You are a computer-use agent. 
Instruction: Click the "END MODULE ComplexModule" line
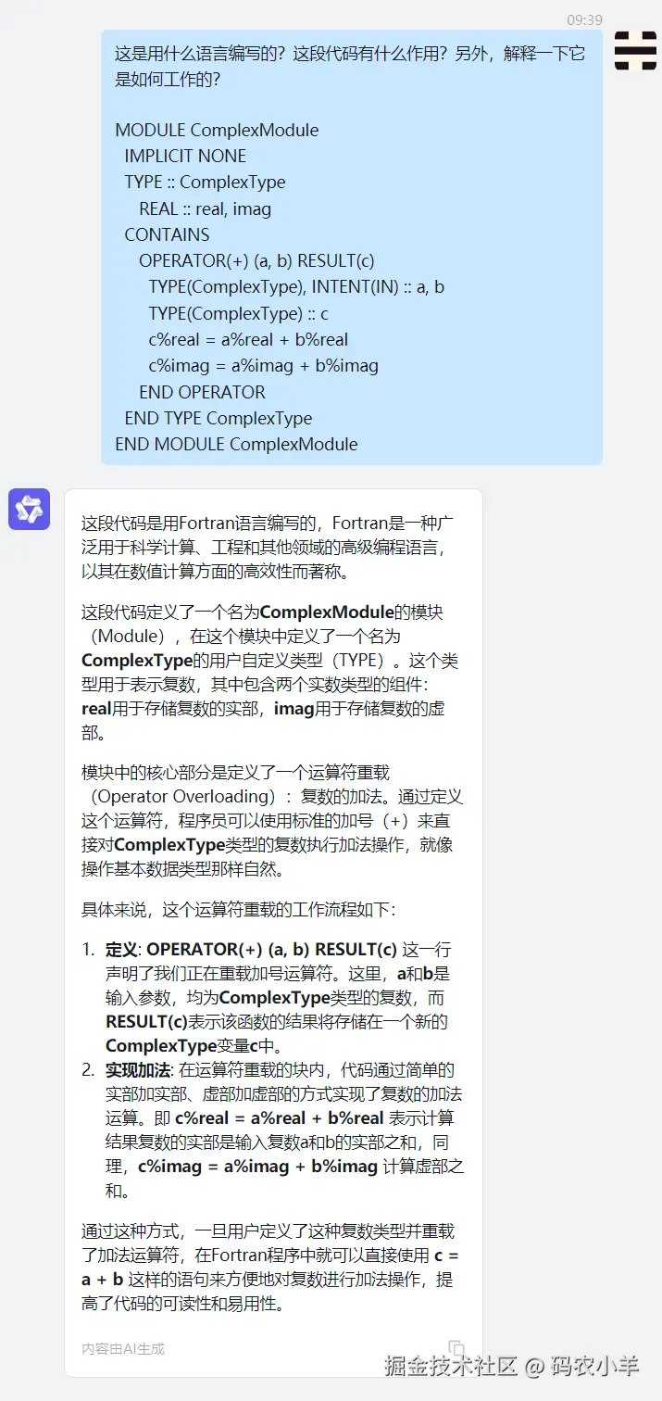[x=236, y=444]
